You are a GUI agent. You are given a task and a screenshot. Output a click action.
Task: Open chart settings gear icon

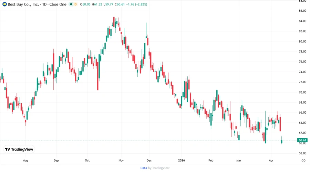303,161
